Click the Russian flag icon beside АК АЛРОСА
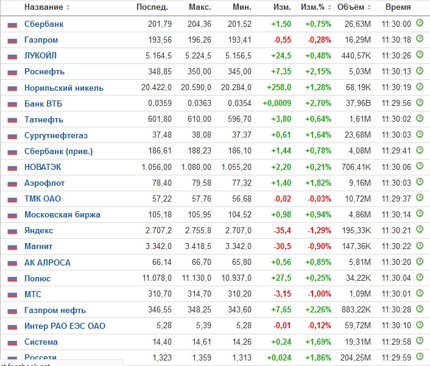 pyautogui.click(x=12, y=264)
